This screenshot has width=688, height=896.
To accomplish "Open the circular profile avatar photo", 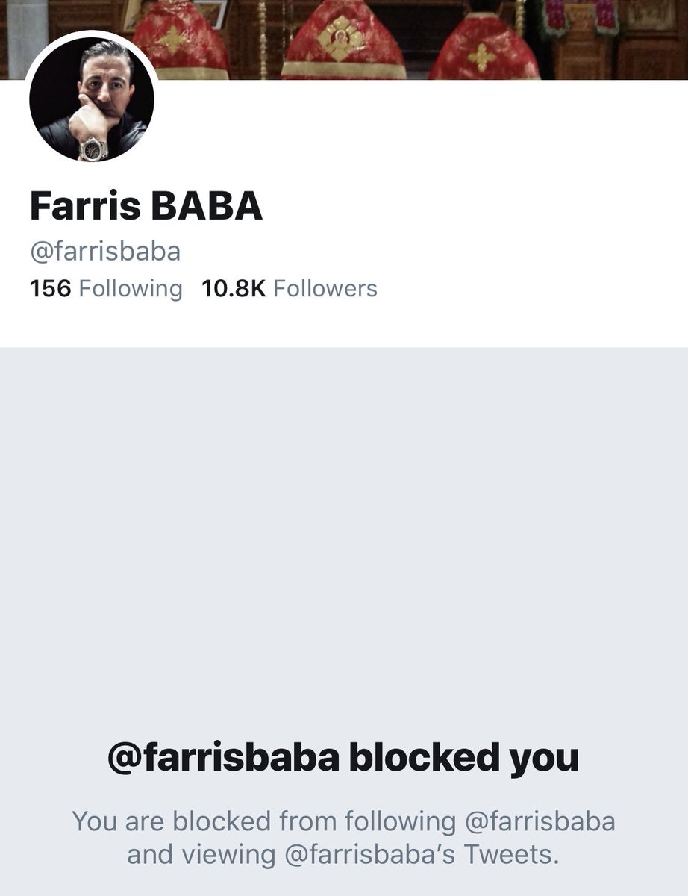I will click(x=92, y=99).
